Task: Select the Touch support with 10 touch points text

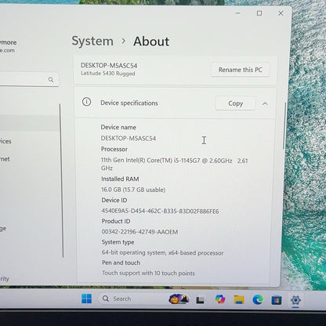Action: point(148,273)
